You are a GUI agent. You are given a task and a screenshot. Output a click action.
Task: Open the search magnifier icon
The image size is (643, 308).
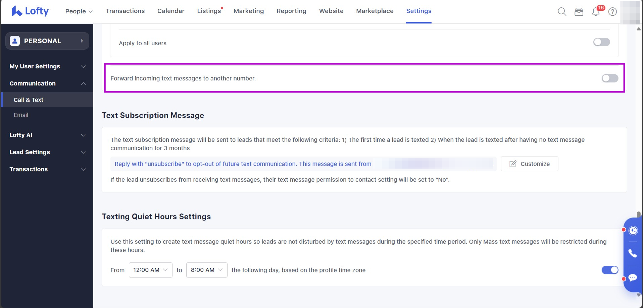(x=562, y=12)
